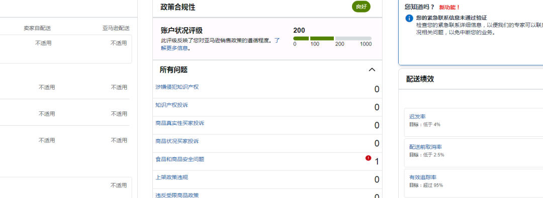This screenshot has height=198, width=543.
Task: Open the 违反受限商品政策 link
Action: pyautogui.click(x=177, y=195)
